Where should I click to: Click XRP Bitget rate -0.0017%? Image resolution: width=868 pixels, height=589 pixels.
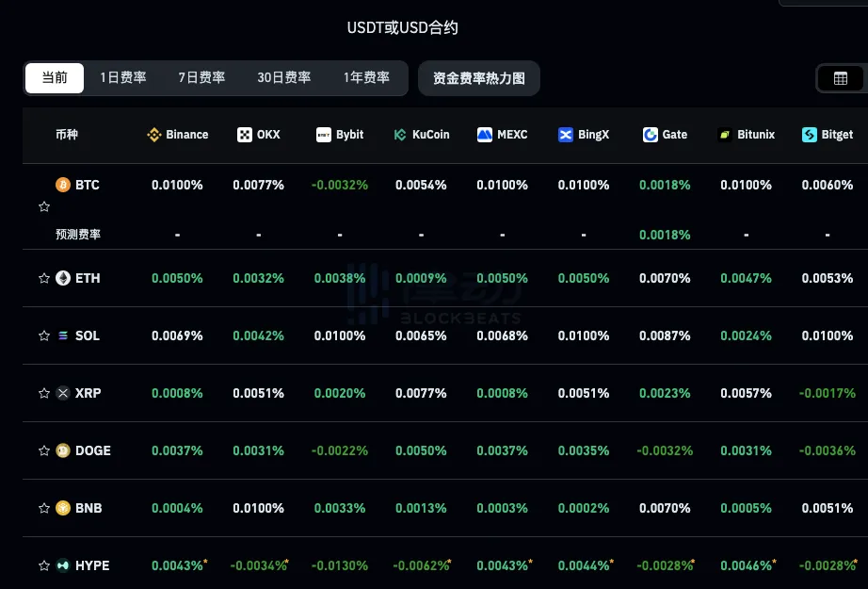(x=828, y=393)
